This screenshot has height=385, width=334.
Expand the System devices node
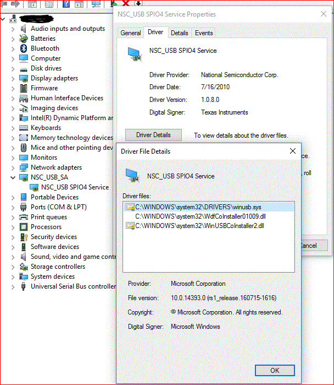coord(13,277)
